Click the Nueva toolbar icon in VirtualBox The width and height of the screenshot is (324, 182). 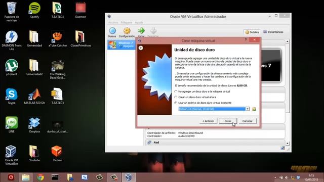[x=112, y=32]
